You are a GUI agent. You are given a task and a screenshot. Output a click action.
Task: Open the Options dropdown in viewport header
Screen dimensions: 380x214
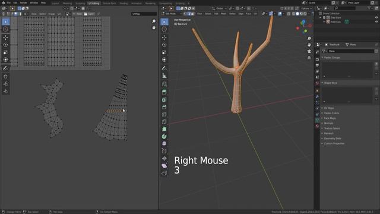click(x=306, y=8)
